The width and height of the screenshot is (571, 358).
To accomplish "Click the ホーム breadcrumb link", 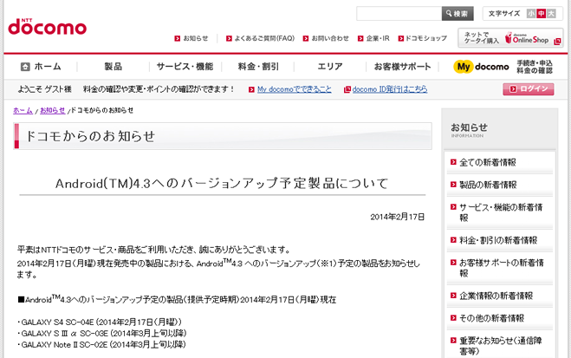I will click(x=23, y=110).
